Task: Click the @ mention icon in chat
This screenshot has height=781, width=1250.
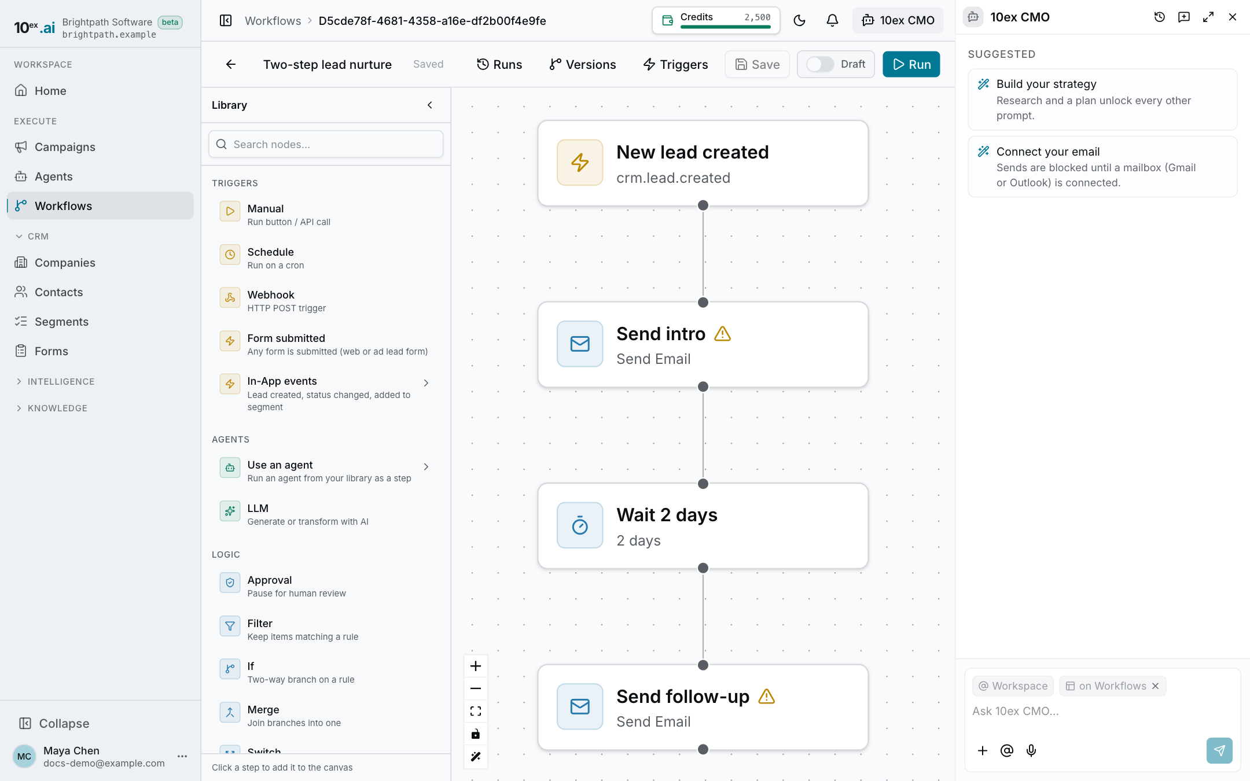Action: 1007,750
